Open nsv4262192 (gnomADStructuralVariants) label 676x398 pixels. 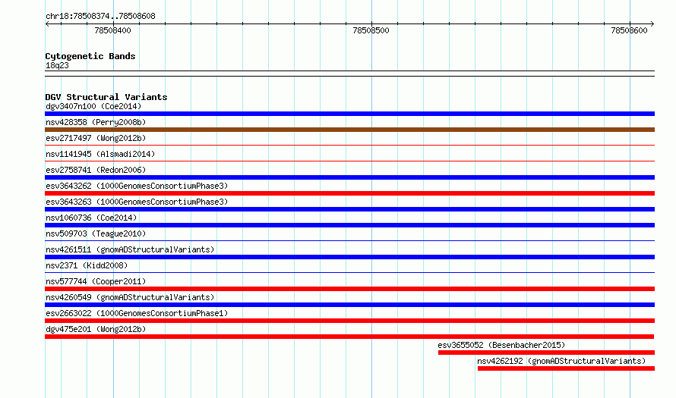pos(561,361)
